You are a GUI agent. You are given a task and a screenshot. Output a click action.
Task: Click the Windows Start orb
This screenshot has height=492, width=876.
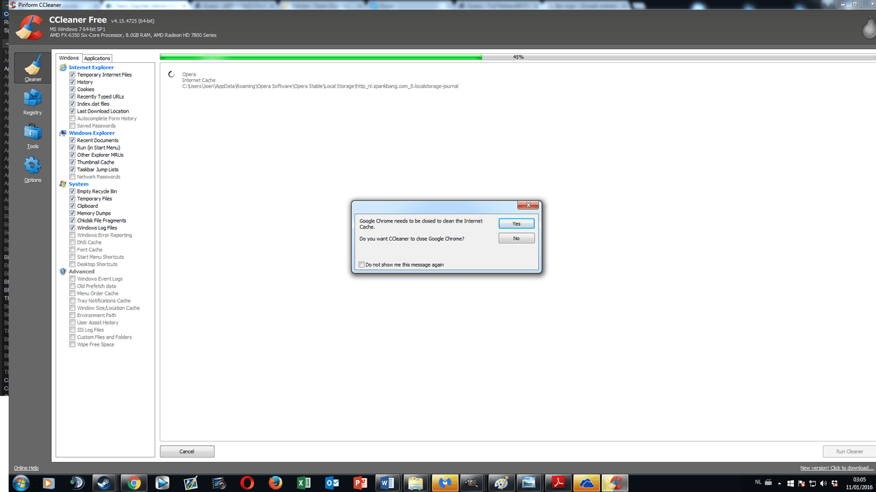click(20, 483)
